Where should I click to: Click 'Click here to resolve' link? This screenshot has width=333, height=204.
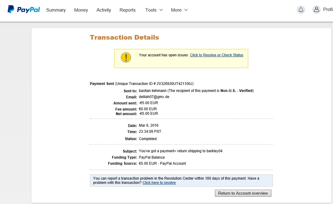159,183
